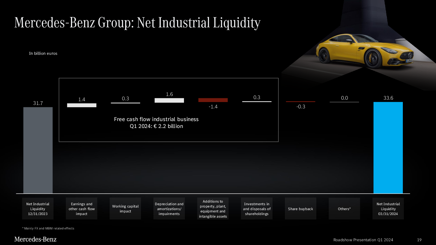
Task: Click the page number 19
Action: 419,240
